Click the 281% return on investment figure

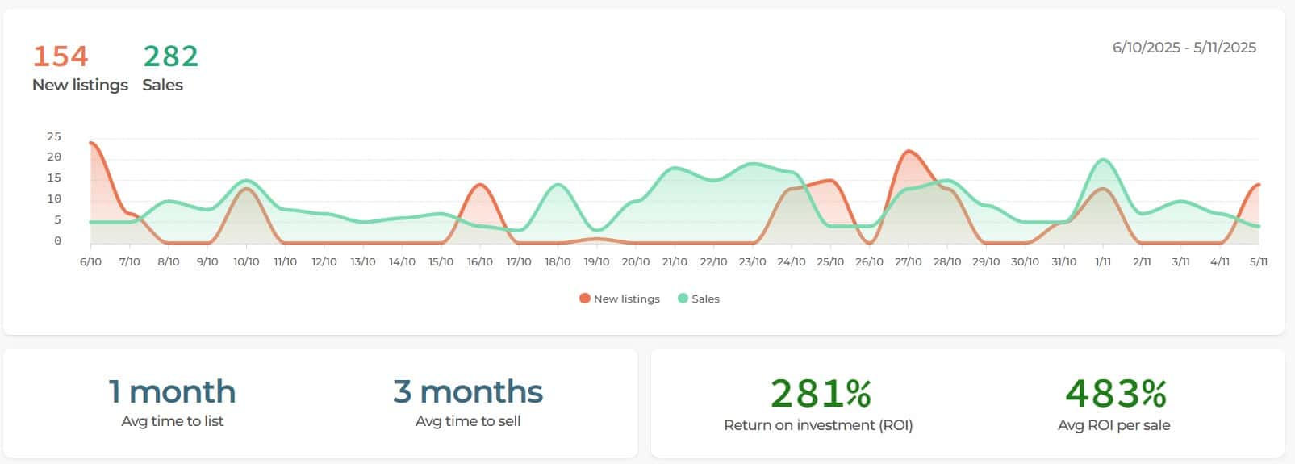pyautogui.click(x=820, y=394)
